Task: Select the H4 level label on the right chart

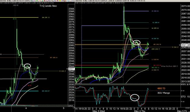Action: tap(155, 28)
